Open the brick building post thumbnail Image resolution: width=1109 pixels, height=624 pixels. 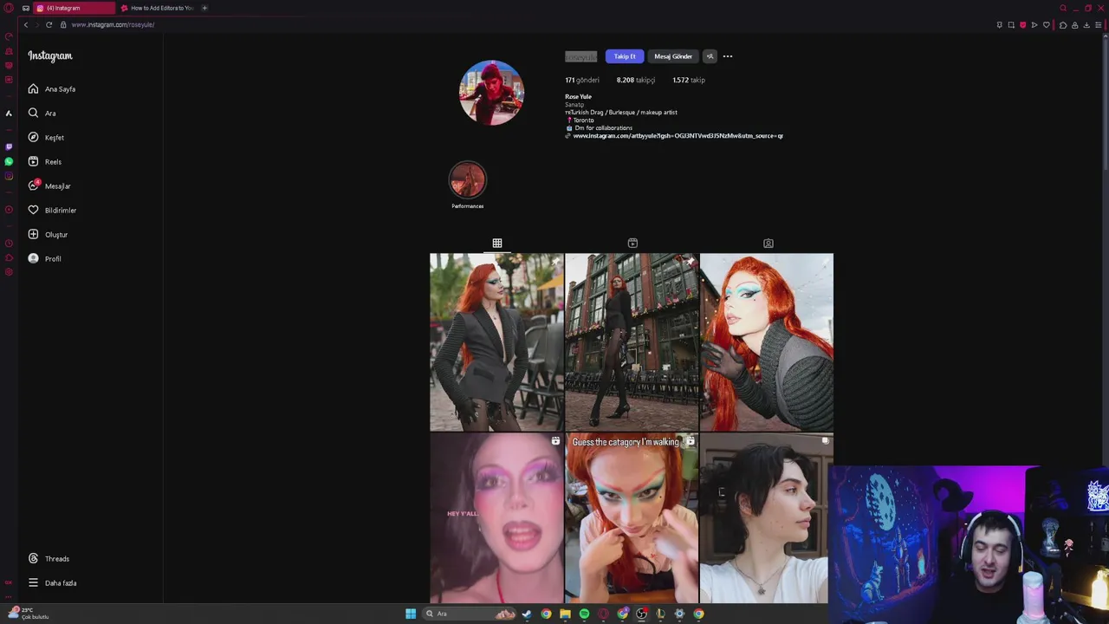(632, 342)
